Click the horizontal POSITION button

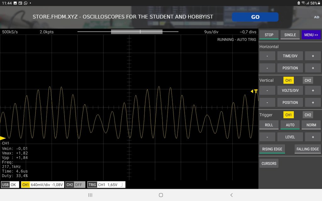(290, 68)
